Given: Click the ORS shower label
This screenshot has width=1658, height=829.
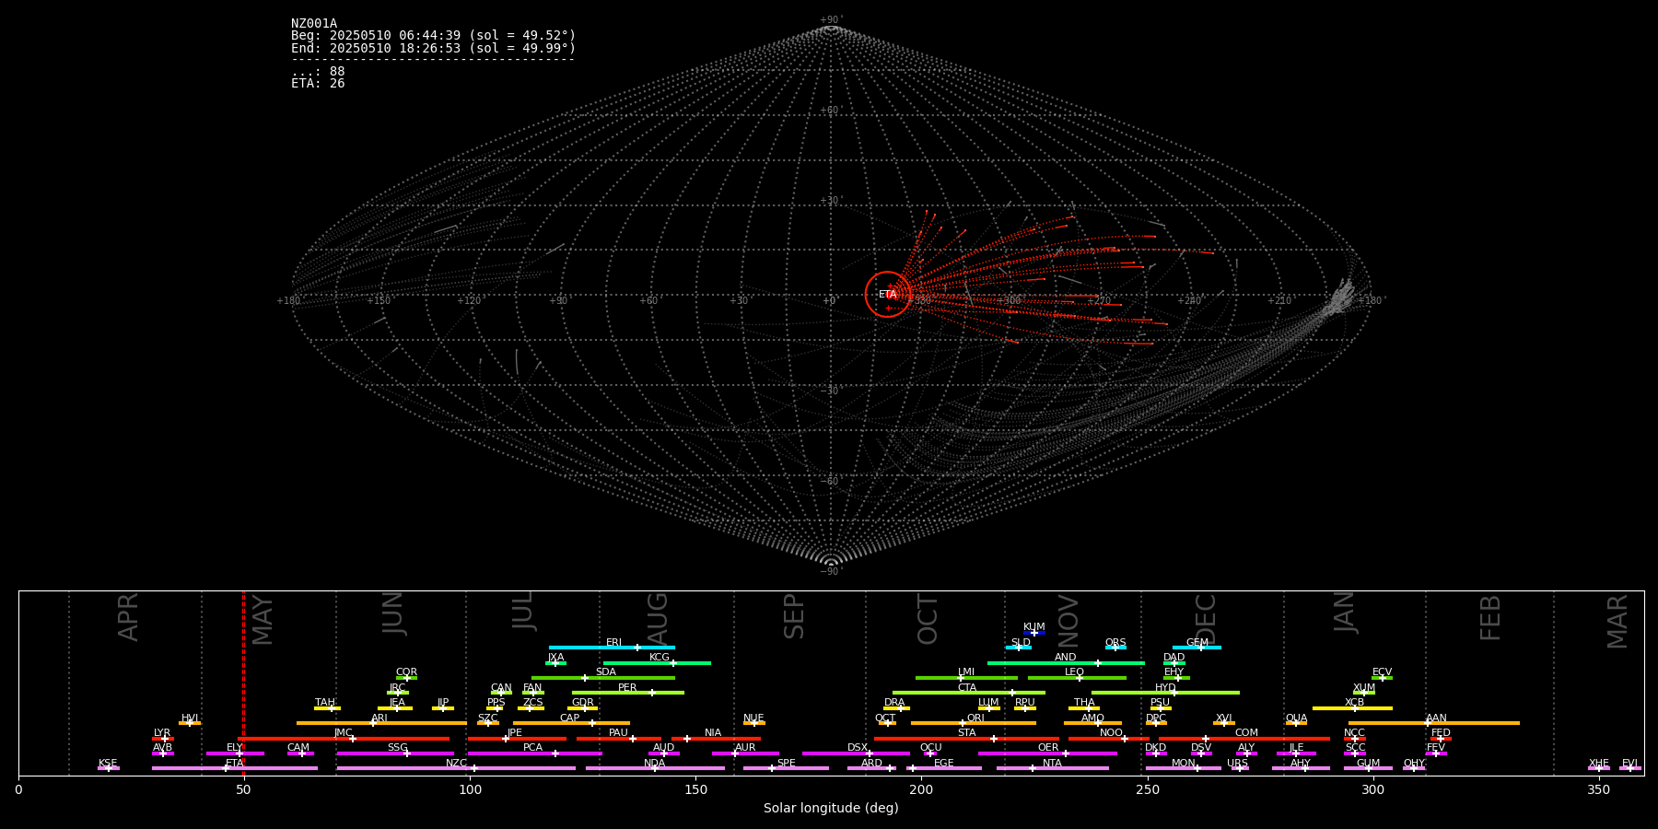Looking at the screenshot, I should click(1115, 643).
